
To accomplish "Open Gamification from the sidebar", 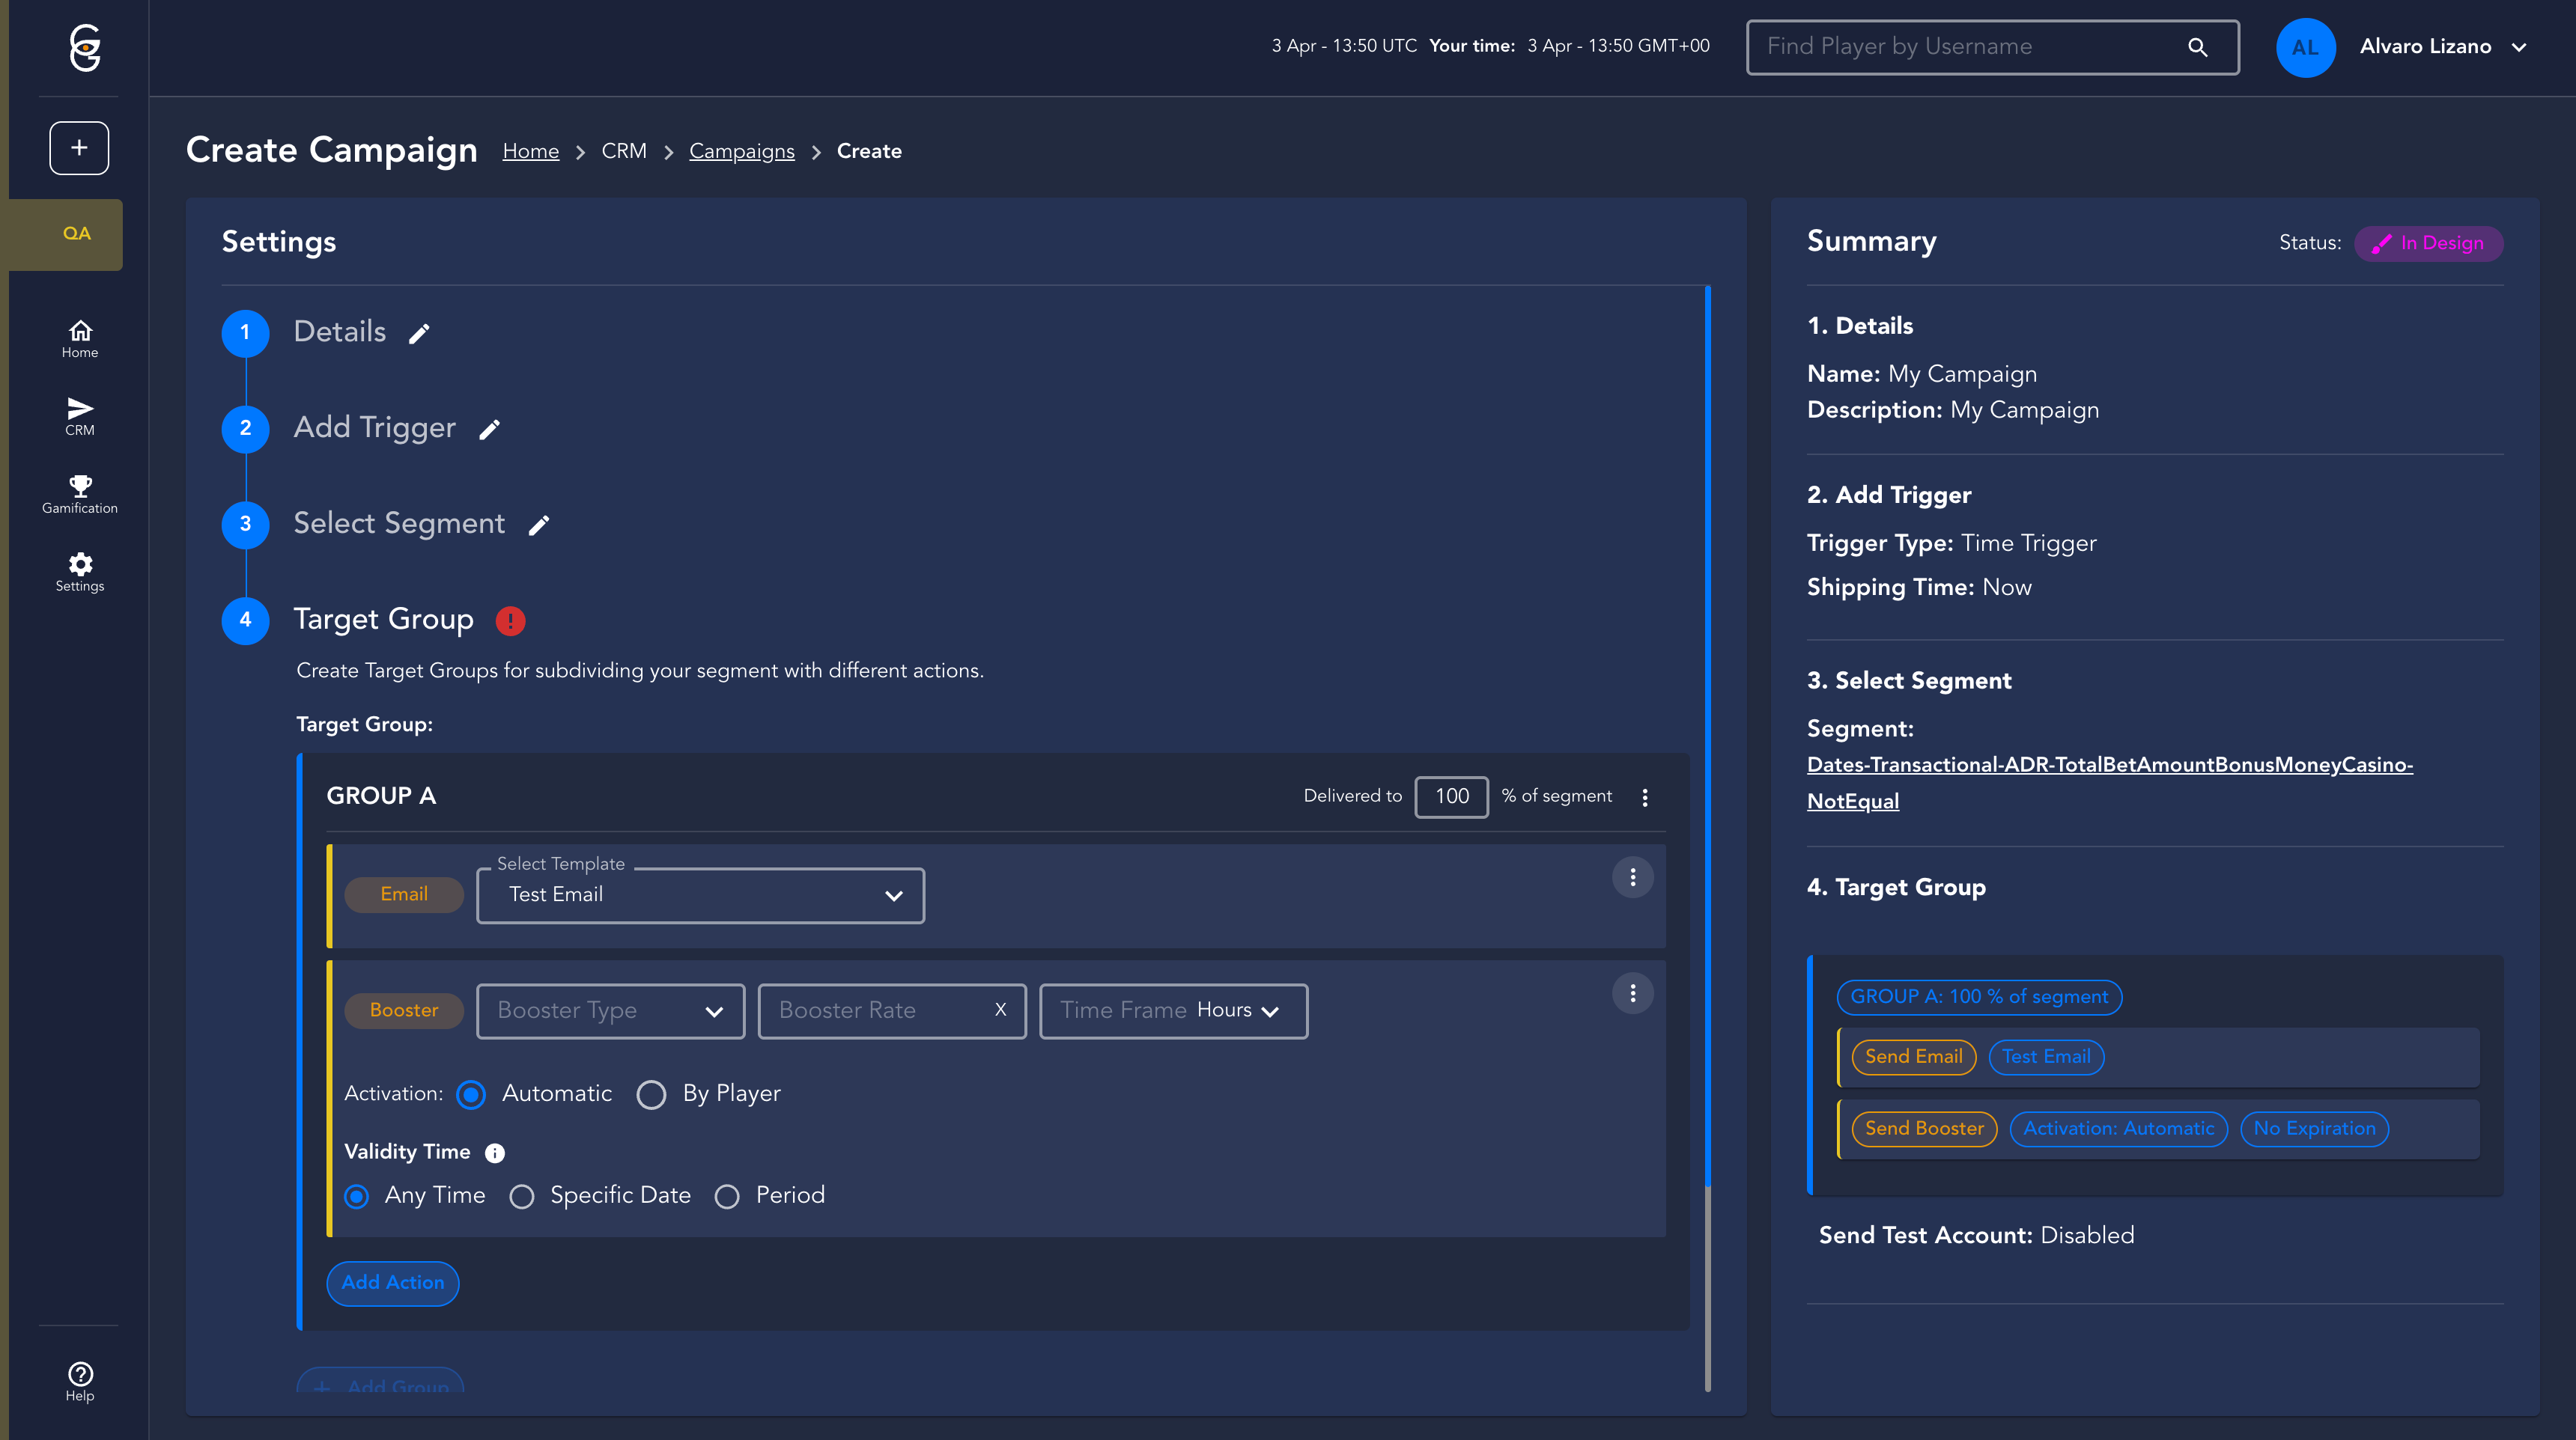I will (x=79, y=494).
